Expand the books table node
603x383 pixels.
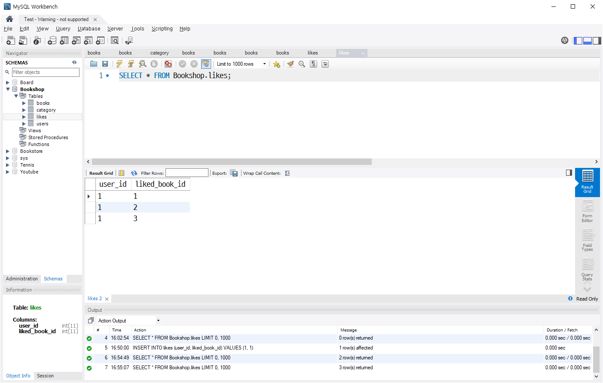[24, 103]
